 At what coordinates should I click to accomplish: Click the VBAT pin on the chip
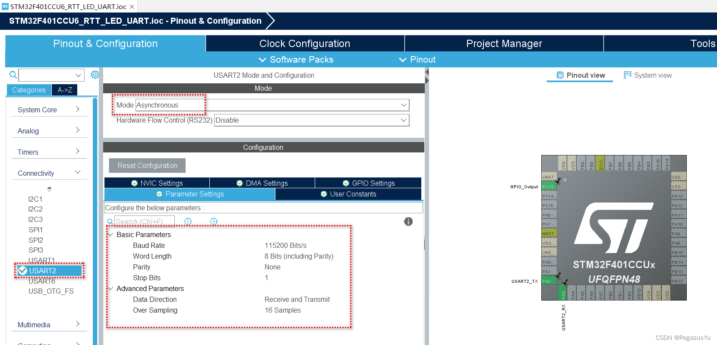[x=549, y=177]
